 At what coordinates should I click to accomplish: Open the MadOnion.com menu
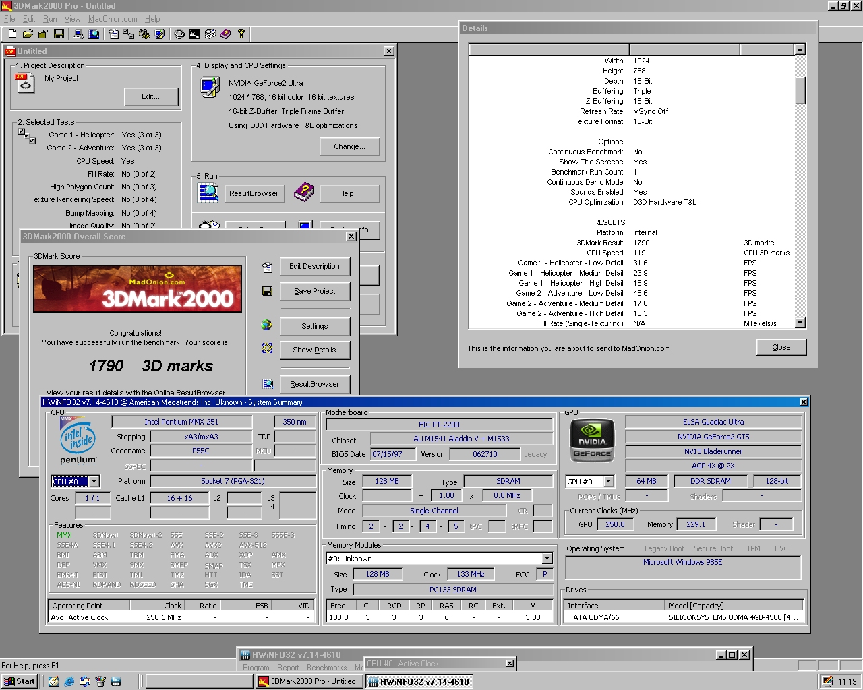[113, 19]
